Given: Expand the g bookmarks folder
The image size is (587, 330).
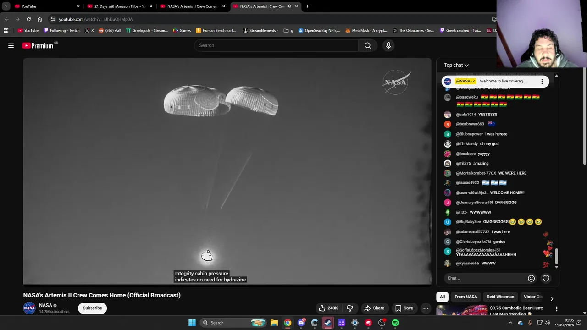Looking at the screenshot, I should click(288, 30).
